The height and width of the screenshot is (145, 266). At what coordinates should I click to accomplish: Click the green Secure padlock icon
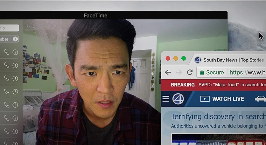click(202, 72)
